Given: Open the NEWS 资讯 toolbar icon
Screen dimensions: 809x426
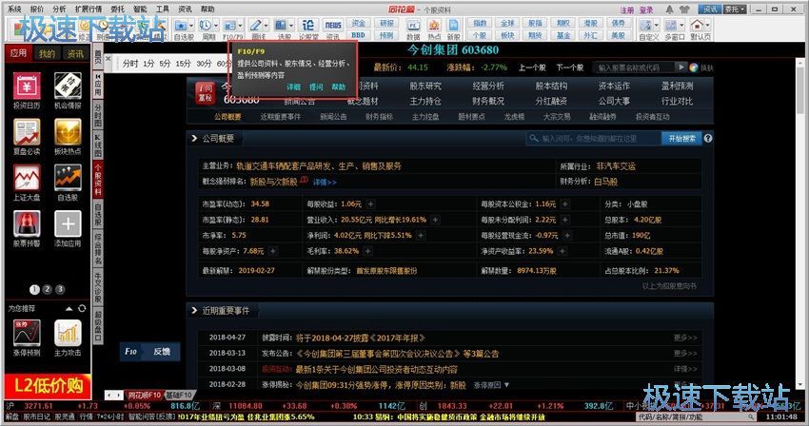Looking at the screenshot, I should tap(333, 26).
